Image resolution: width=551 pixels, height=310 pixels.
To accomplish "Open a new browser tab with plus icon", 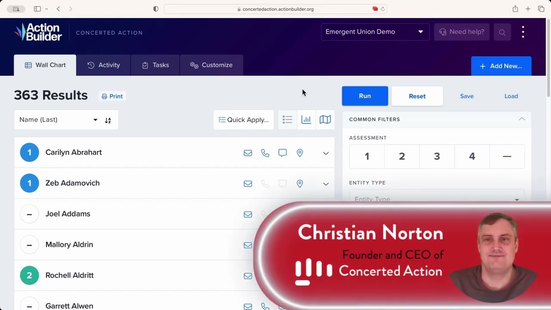I will click(x=528, y=9).
